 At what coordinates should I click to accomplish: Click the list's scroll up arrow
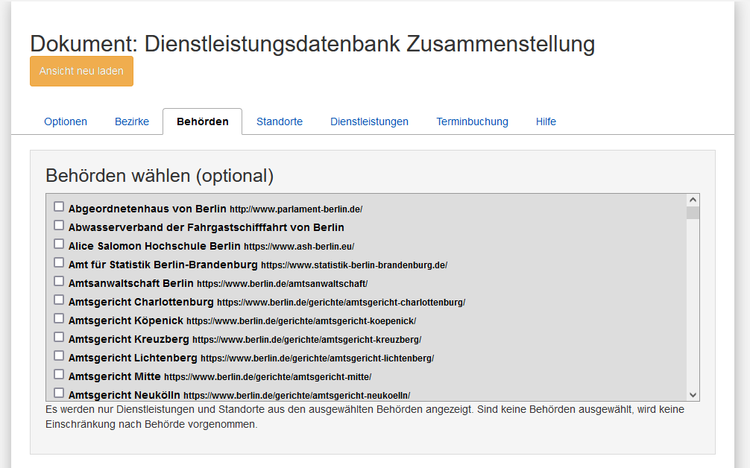click(x=693, y=200)
